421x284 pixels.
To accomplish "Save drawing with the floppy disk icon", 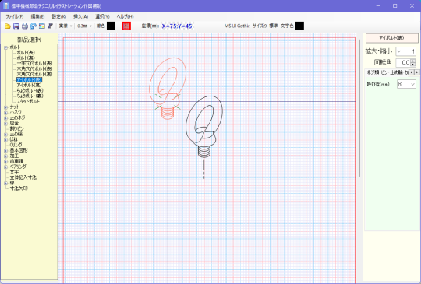I will click(16, 26).
